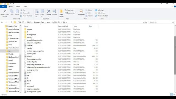Switch to the View ribbon tab
This screenshot has width=176, height=99.
tap(25, 7)
